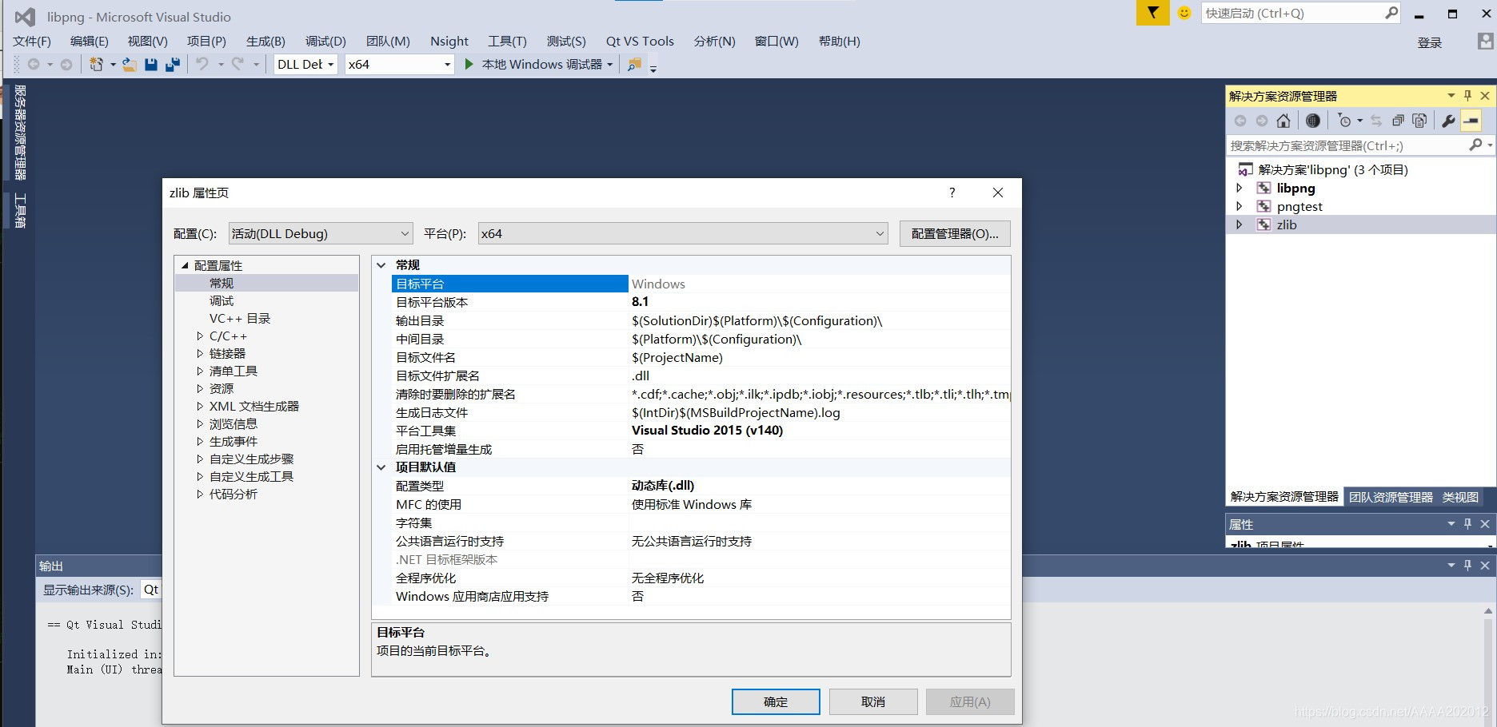Open the 生成(B) build menu

pos(265,41)
